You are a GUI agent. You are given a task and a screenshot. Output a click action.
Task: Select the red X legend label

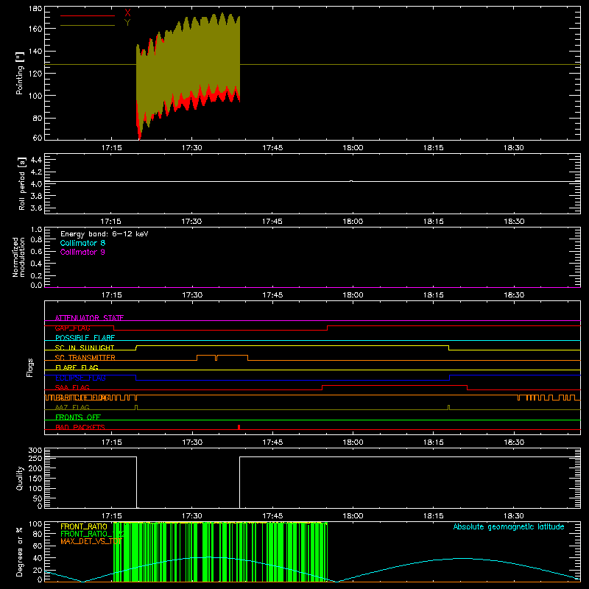[x=127, y=13]
